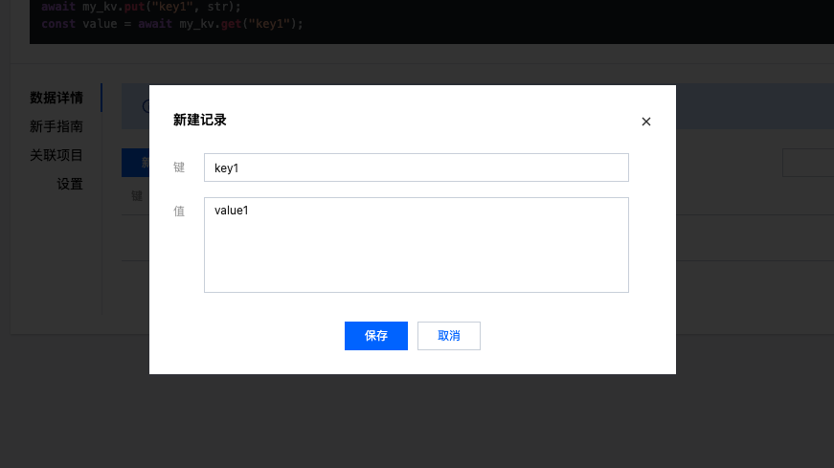Click the 键 label in the dialog
The height and width of the screenshot is (468, 834).
[x=179, y=167]
